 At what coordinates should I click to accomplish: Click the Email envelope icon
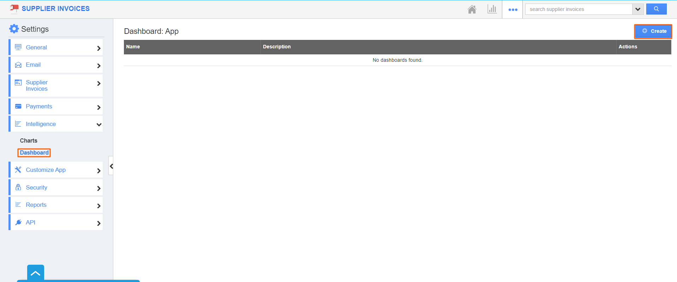click(x=18, y=65)
